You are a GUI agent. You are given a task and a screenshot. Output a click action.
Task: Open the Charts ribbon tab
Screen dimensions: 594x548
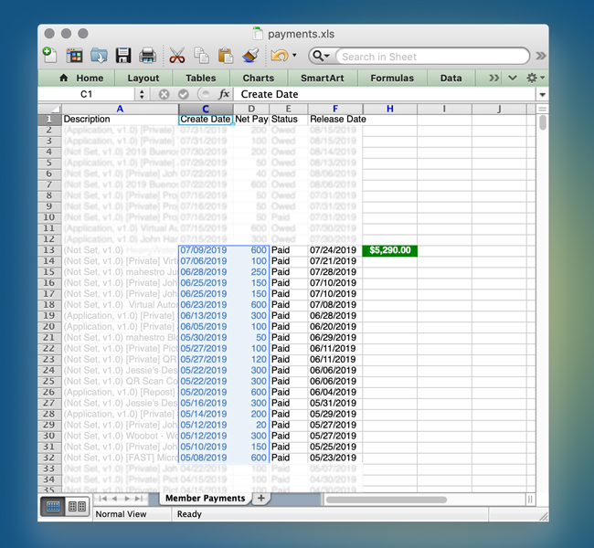(259, 78)
